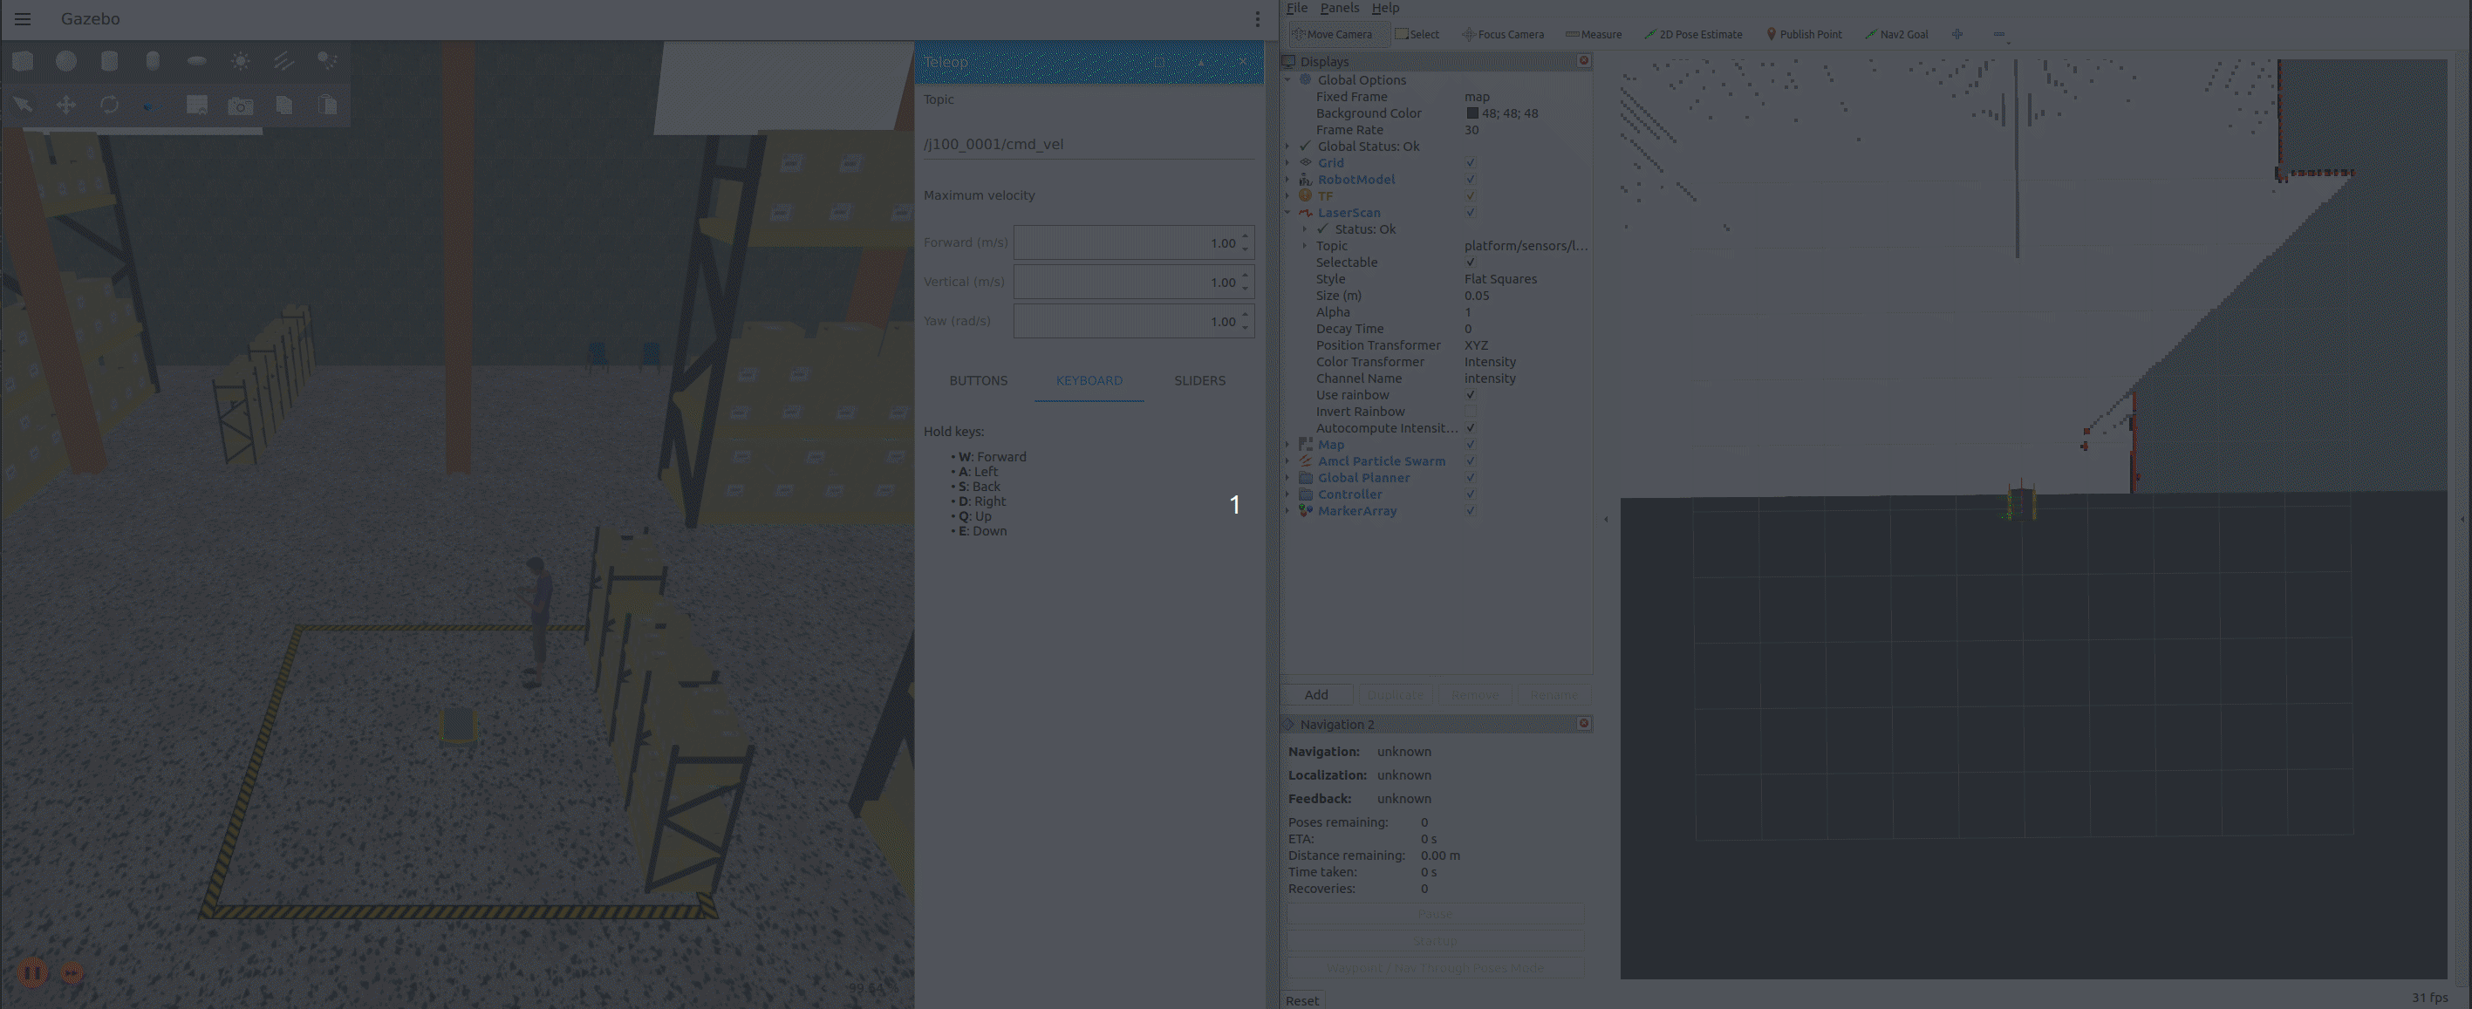Select the translate mode tool
Image resolution: width=2472 pixels, height=1009 pixels.
pos(66,105)
